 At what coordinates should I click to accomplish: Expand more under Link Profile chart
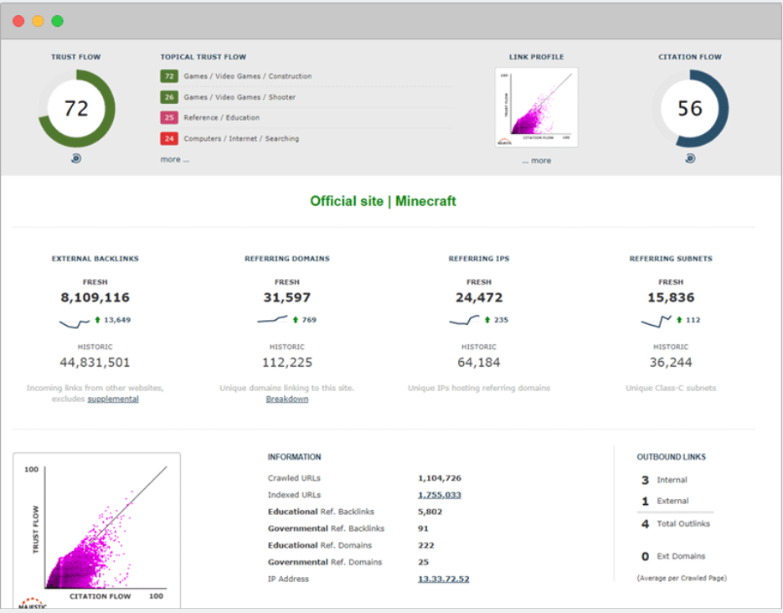(537, 161)
